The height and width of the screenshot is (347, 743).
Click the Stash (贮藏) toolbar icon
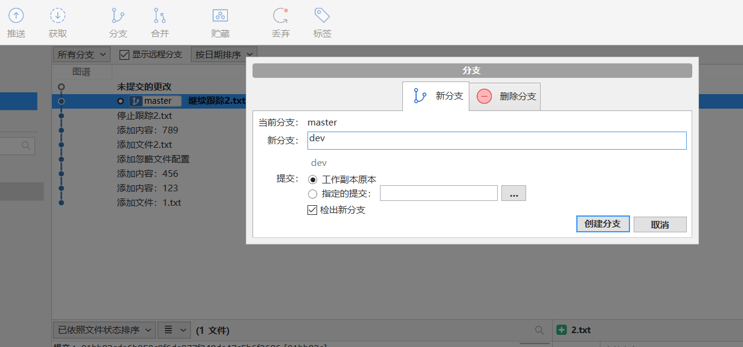point(220,16)
